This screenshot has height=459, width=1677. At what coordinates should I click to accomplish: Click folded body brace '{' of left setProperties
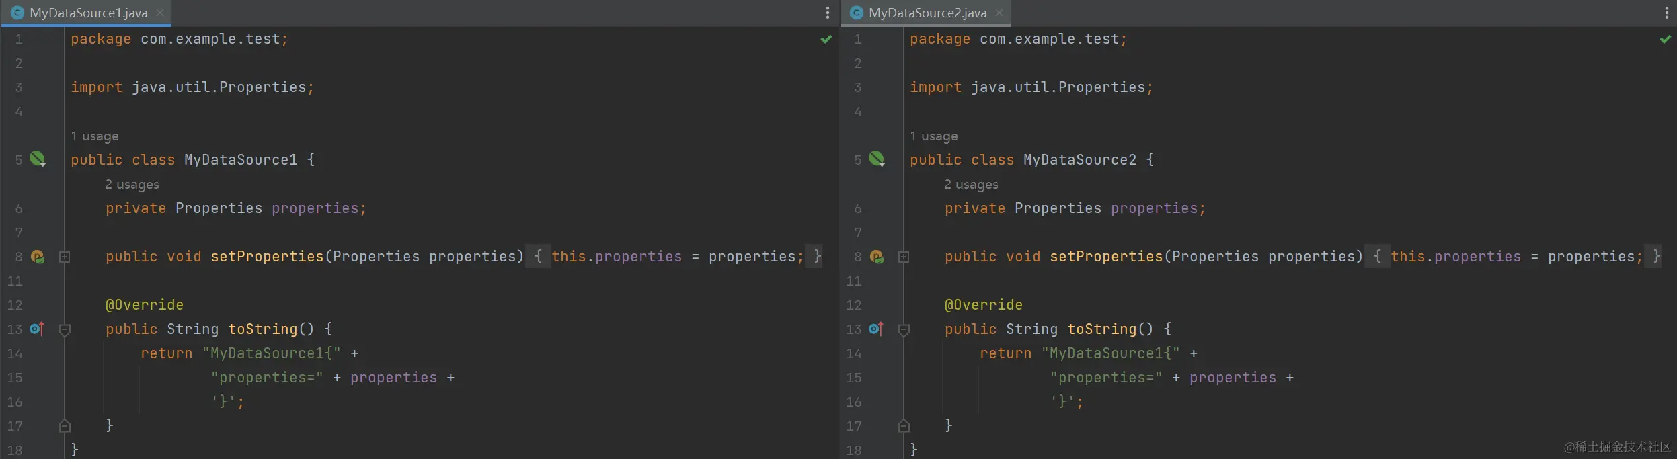coord(538,257)
